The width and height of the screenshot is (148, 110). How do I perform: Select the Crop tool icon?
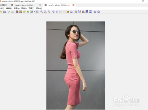click(x=17, y=12)
